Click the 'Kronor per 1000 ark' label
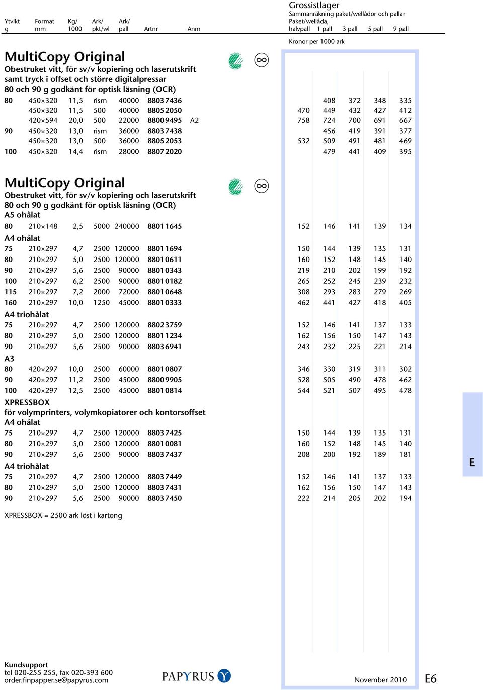Viewport: 483px width, 690px height. pos(317,42)
